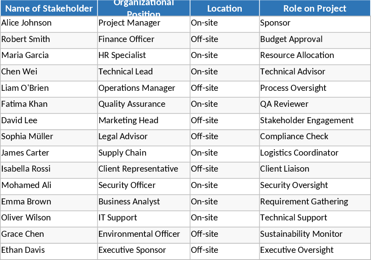Click the 'Executive Oversight' role cell
371x260 pixels.
(x=315, y=250)
